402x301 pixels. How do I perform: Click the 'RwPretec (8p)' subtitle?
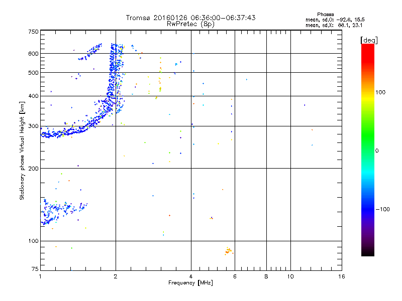tap(190, 24)
